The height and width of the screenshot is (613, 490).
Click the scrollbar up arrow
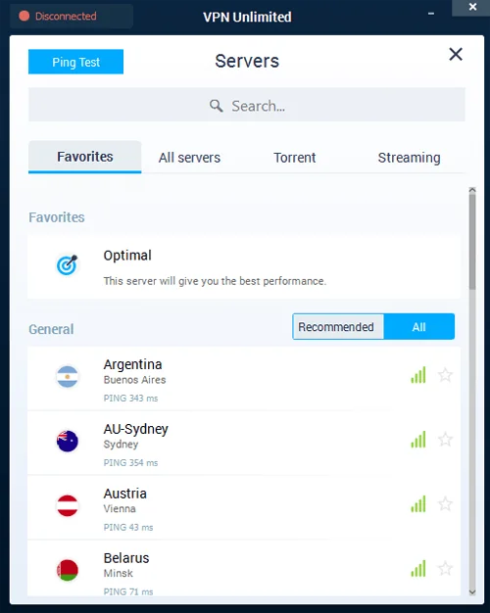tap(472, 190)
